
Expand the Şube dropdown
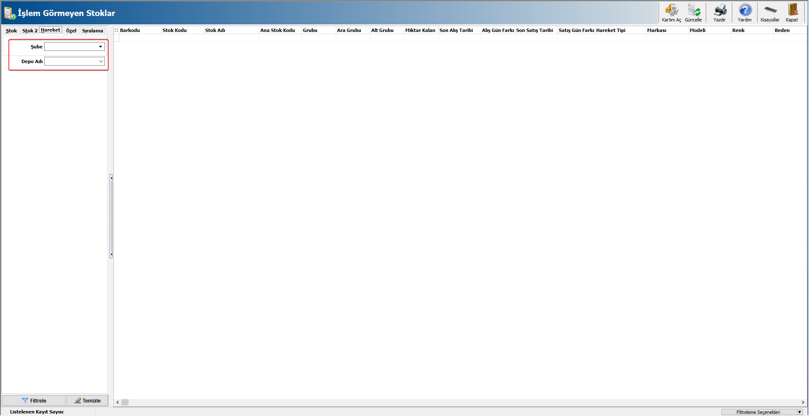tap(100, 47)
